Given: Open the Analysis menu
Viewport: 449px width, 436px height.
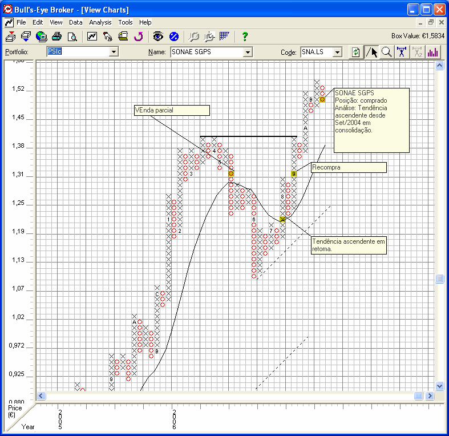Looking at the screenshot, I should (x=100, y=22).
